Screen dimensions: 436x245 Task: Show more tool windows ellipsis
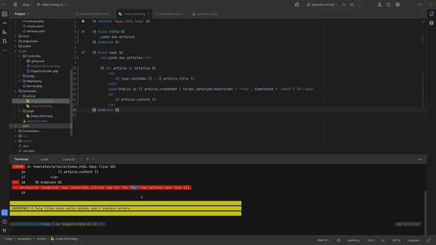pyautogui.click(x=5, y=50)
